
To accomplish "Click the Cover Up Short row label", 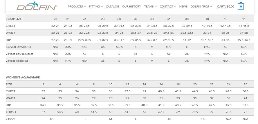I will click(19, 47).
